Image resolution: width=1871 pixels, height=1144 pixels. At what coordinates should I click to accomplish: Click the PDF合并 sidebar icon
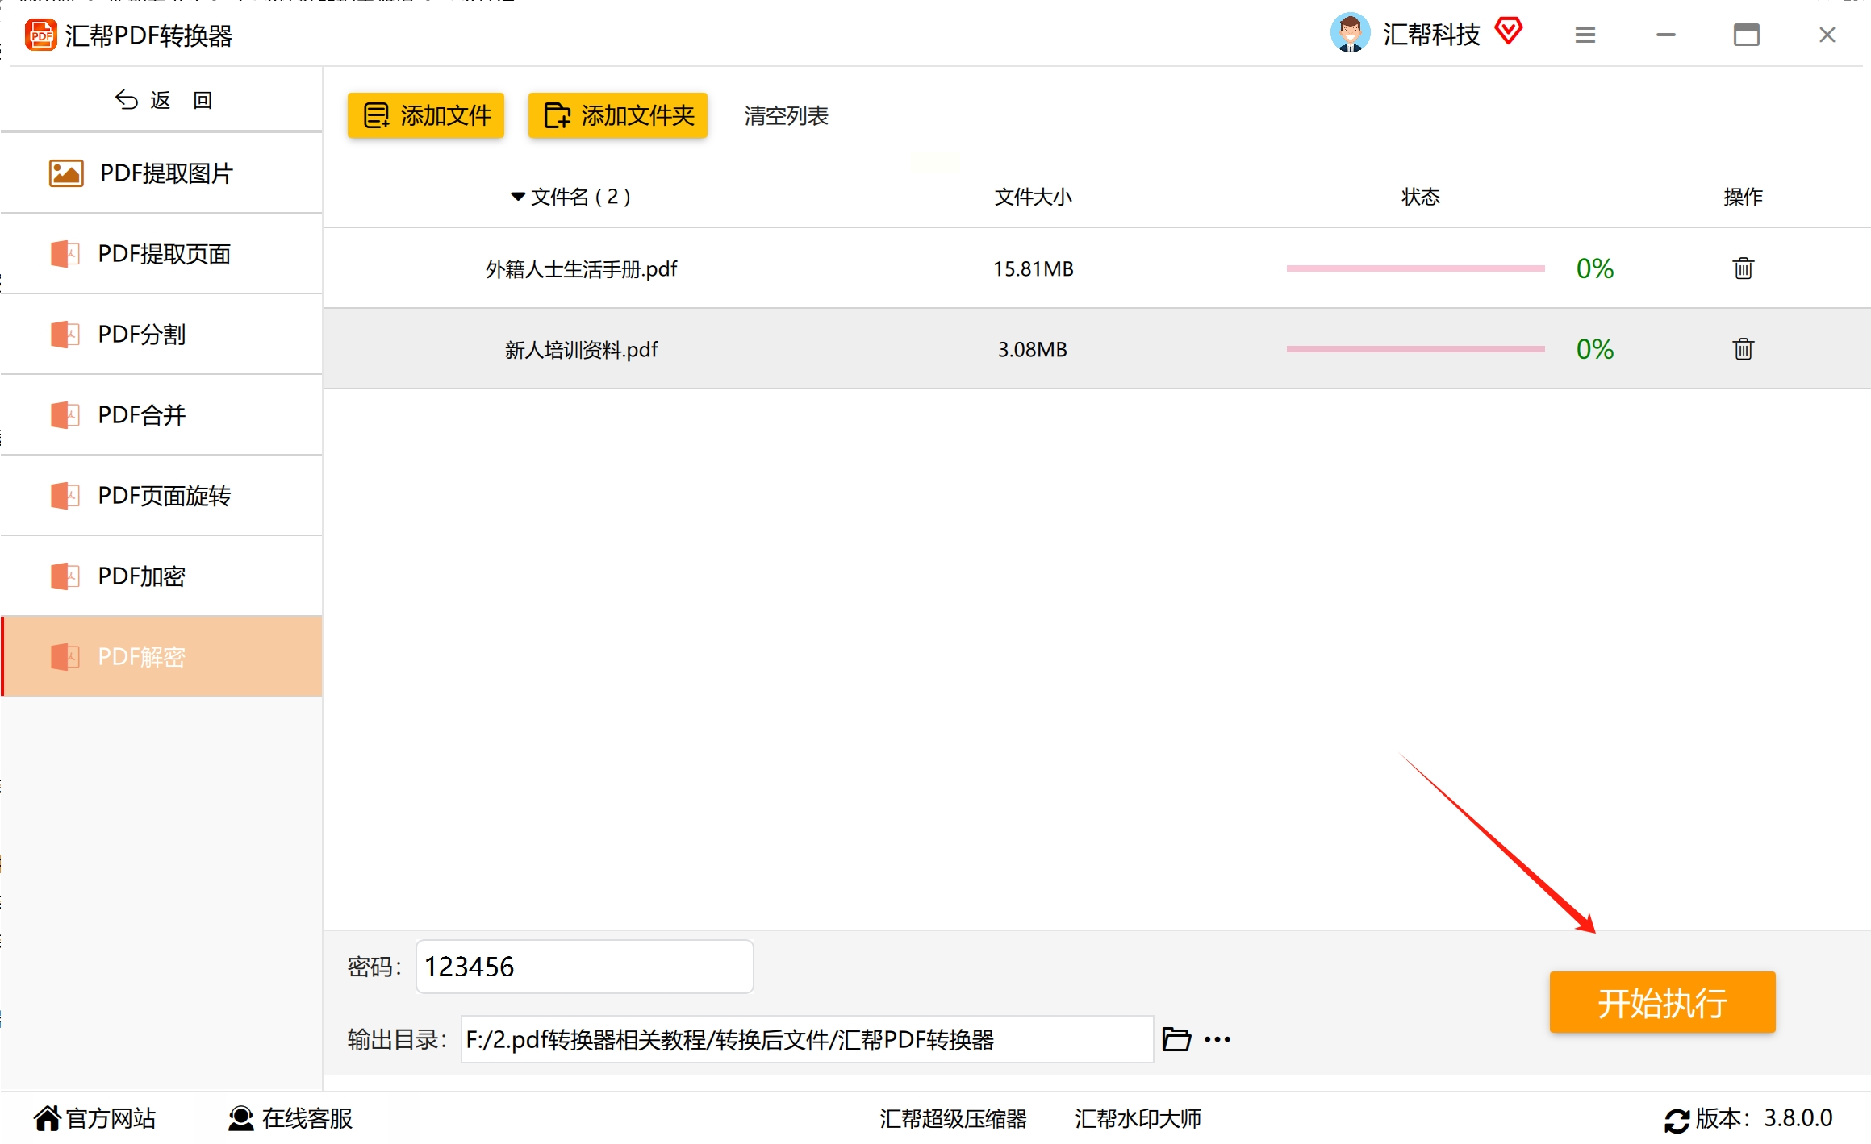coord(65,415)
